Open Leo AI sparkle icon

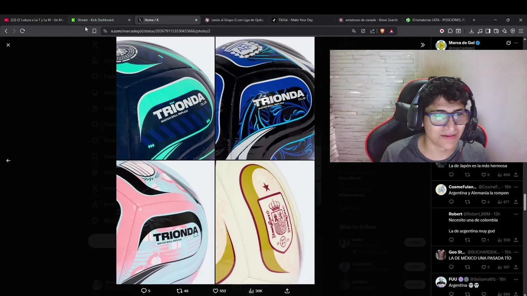[504, 31]
